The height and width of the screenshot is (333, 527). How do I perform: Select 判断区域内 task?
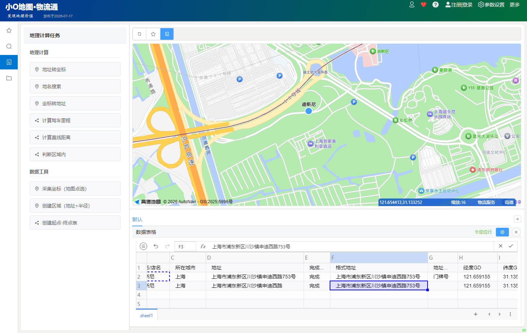pos(75,154)
